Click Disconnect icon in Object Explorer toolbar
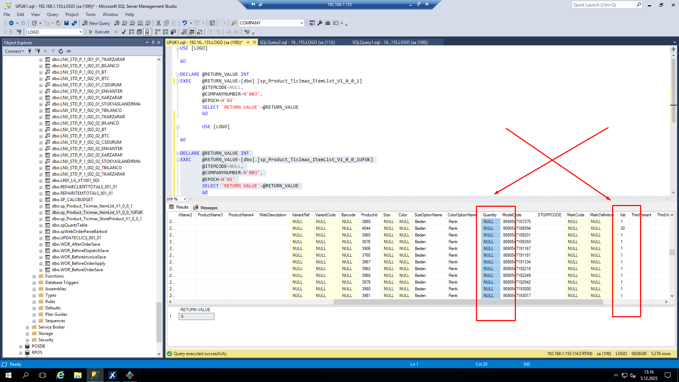The width and height of the screenshot is (679, 382). point(38,51)
